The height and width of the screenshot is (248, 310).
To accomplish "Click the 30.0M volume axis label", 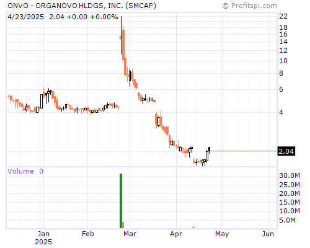I will pos(290,175).
